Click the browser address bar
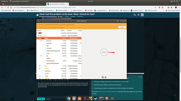 click(x=84, y=7)
